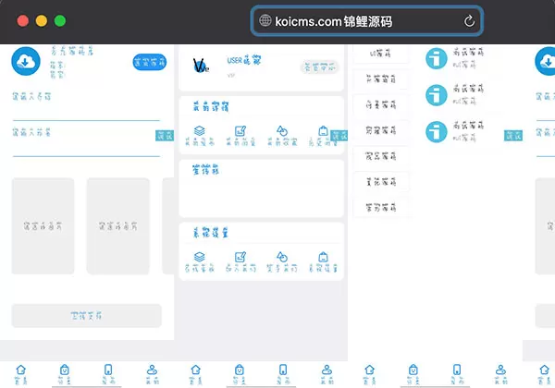The image size is (555, 388).
Task: Open the USER name on the profile card
Action: point(243,60)
